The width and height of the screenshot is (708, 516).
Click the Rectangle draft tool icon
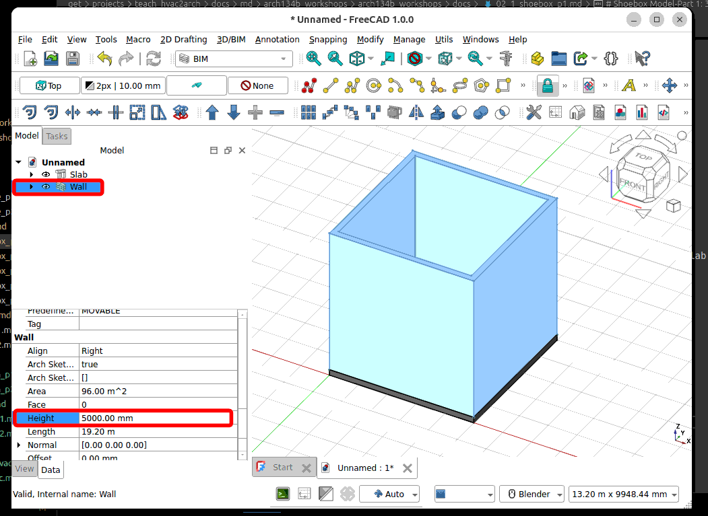pyautogui.click(x=503, y=86)
